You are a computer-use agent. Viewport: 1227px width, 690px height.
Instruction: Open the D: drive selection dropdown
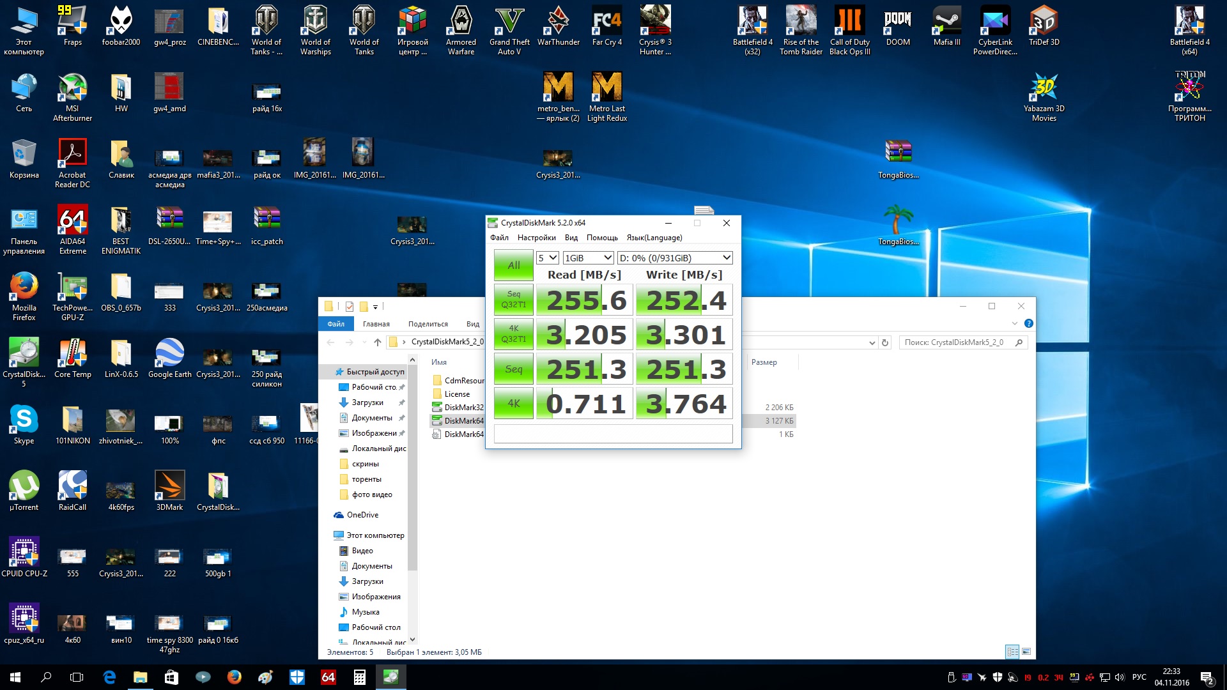click(674, 258)
